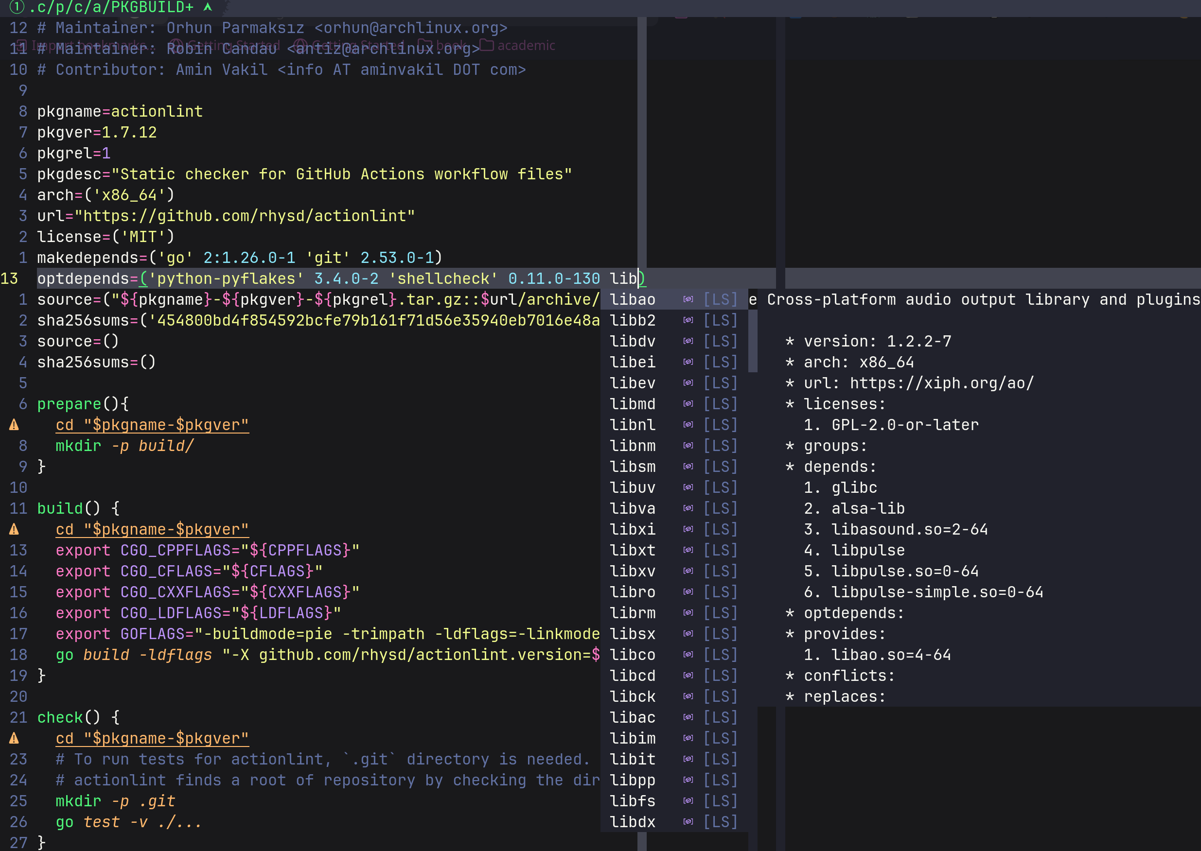Click the license=('MIT') line
The image size is (1201, 851).
coord(106,237)
